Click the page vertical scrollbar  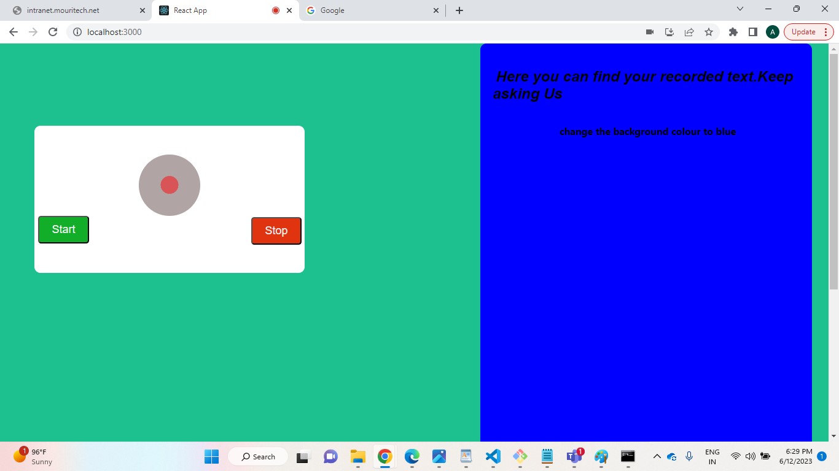[833, 172]
